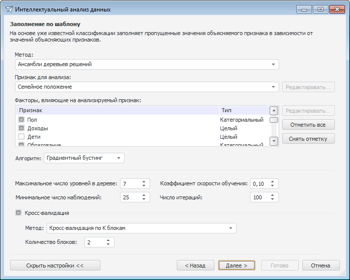Decrease Количество блоков value

click(x=108, y=245)
